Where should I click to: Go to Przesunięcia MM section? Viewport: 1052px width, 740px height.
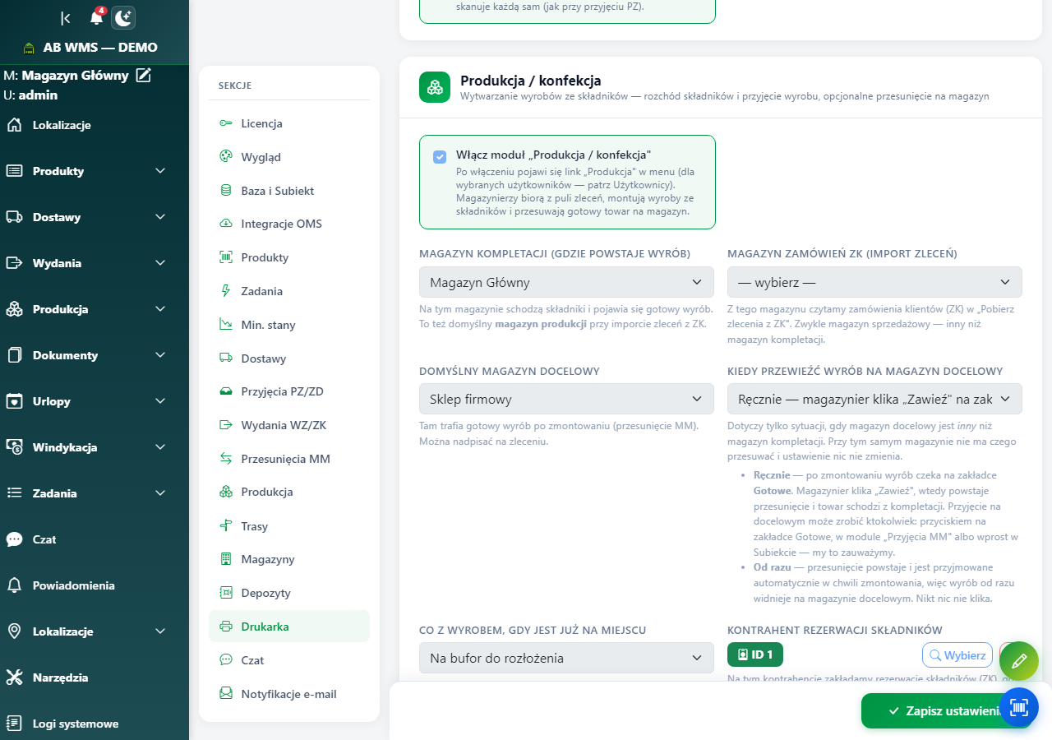click(x=289, y=459)
